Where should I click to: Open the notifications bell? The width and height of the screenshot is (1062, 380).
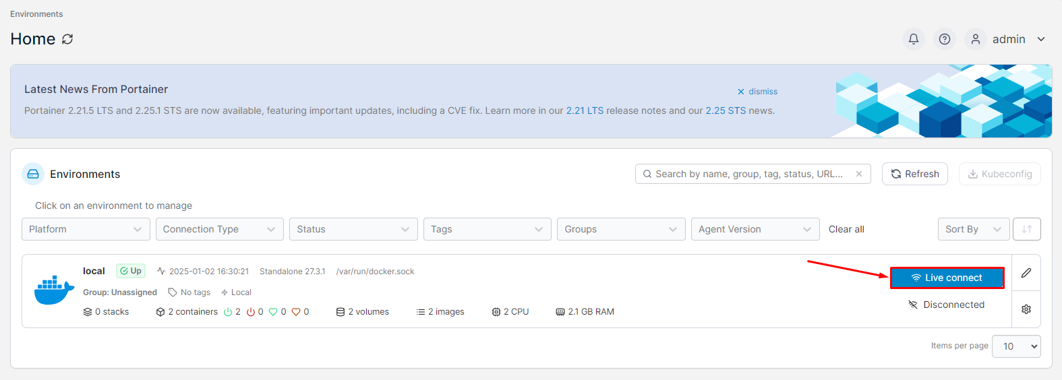(914, 39)
